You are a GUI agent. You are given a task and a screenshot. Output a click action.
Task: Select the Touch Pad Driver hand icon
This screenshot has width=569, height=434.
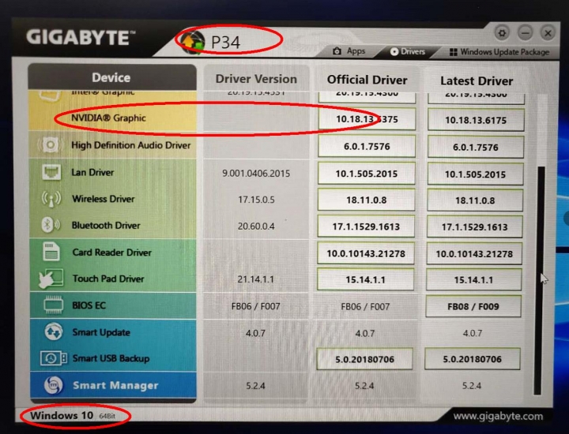tap(51, 279)
